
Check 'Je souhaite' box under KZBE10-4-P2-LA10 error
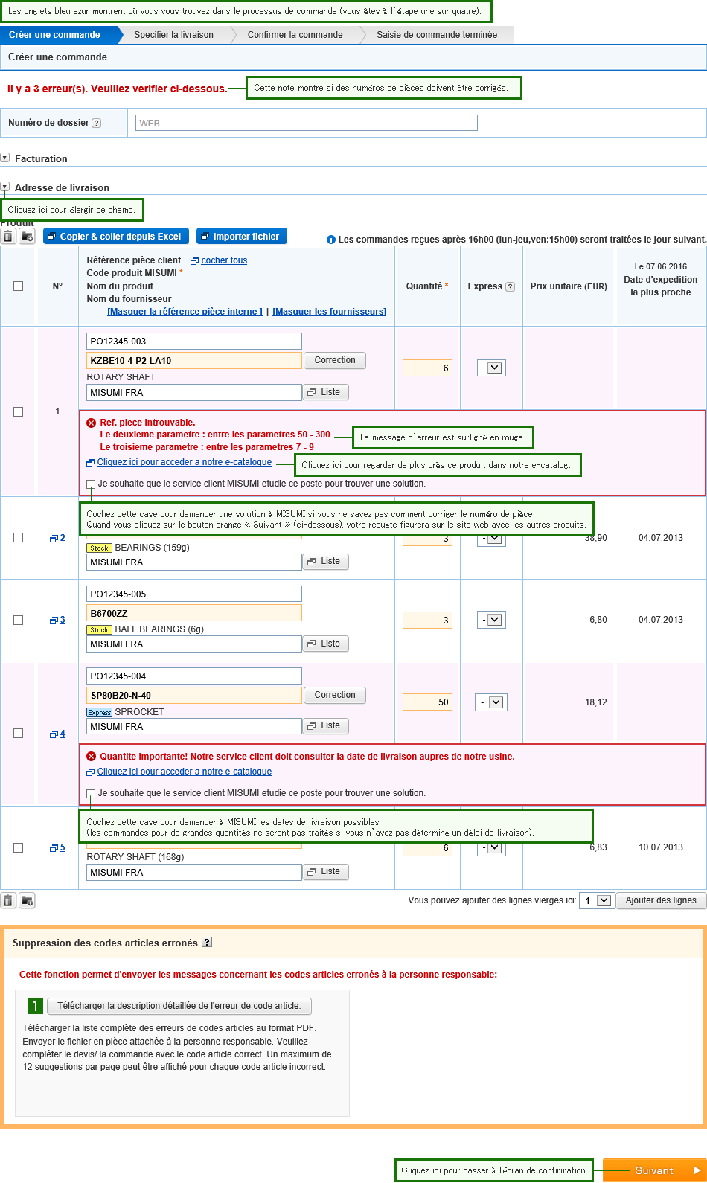pyautogui.click(x=91, y=484)
